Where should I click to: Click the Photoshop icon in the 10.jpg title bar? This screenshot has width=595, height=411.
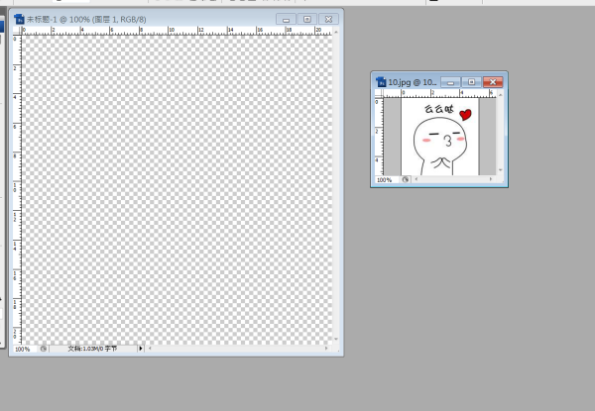pyautogui.click(x=381, y=81)
